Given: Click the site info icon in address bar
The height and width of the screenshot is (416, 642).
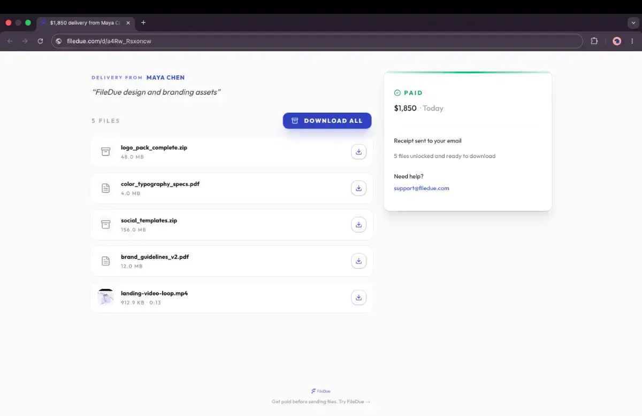Looking at the screenshot, I should (x=59, y=41).
